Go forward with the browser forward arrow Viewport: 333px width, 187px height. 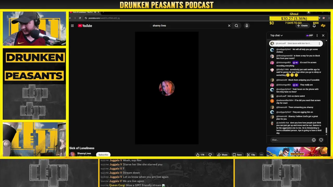[x=75, y=18]
